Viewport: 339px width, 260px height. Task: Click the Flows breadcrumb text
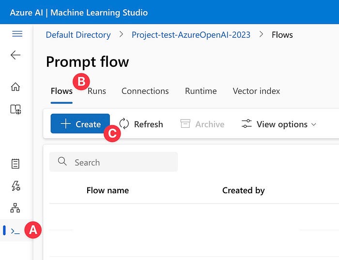tap(282, 35)
